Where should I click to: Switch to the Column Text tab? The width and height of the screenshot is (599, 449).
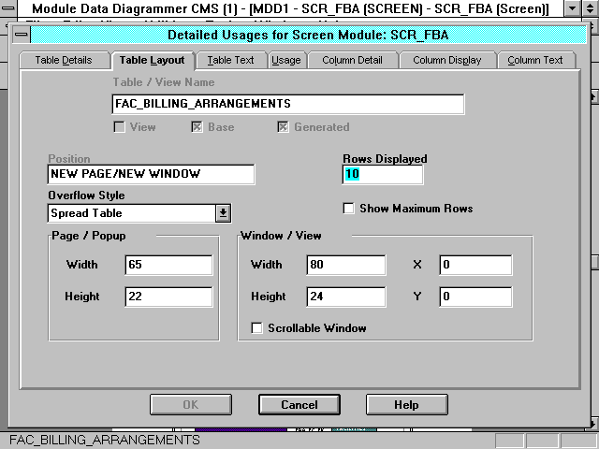coord(535,60)
